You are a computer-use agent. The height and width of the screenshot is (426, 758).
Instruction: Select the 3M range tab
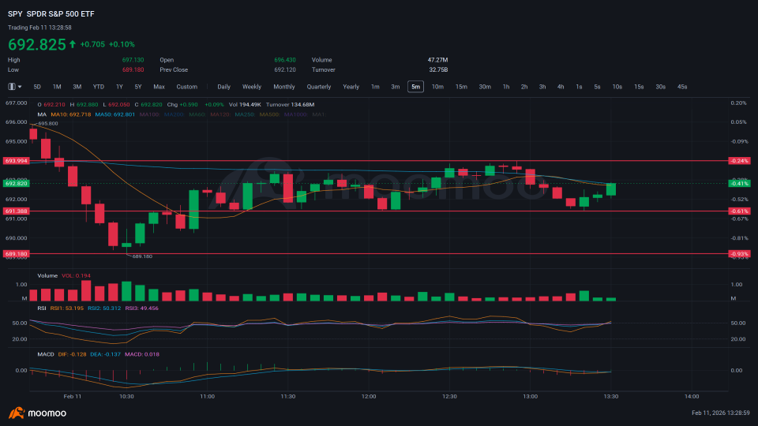(x=77, y=87)
